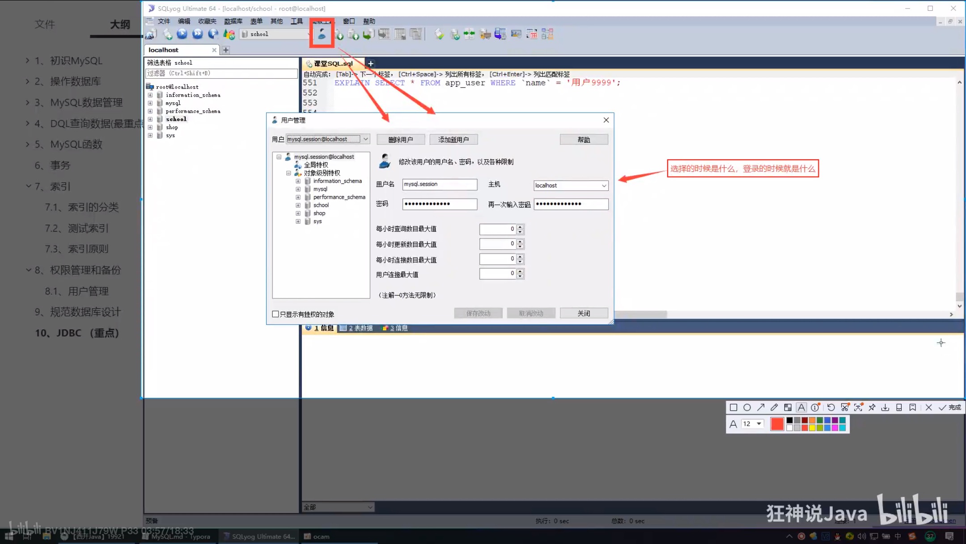
Task: Open the user selection dropdown
Action: 365,139
